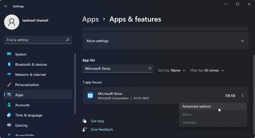The height and width of the screenshot is (138, 255).
Task: Click the App list search field with Microsoft Store
Action: coord(118,68)
